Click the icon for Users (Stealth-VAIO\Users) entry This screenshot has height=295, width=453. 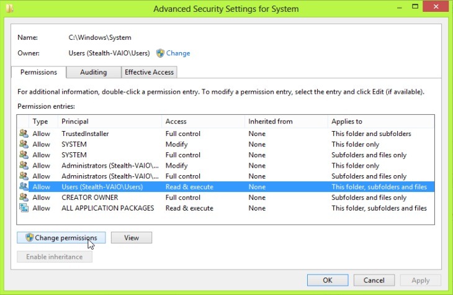(x=24, y=187)
